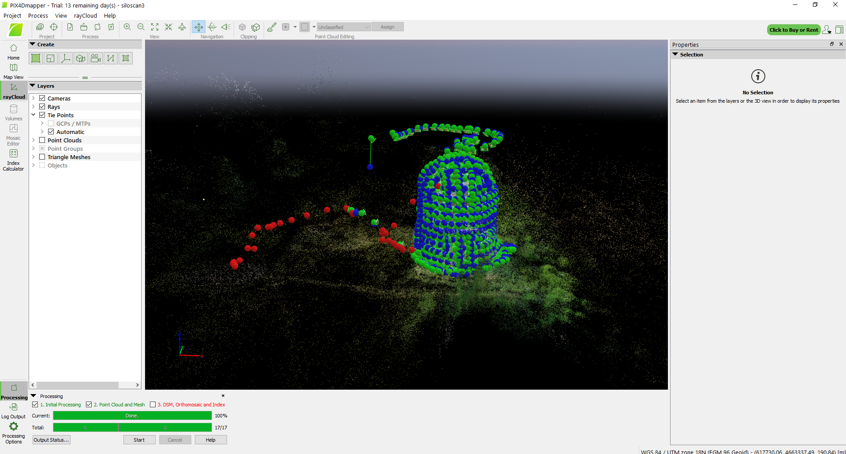Expand the Triangle Meshes layer tree
846x454 pixels.
pyautogui.click(x=34, y=157)
